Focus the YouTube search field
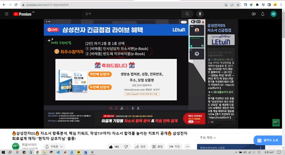This screenshot has height=155, width=285. click(131, 14)
